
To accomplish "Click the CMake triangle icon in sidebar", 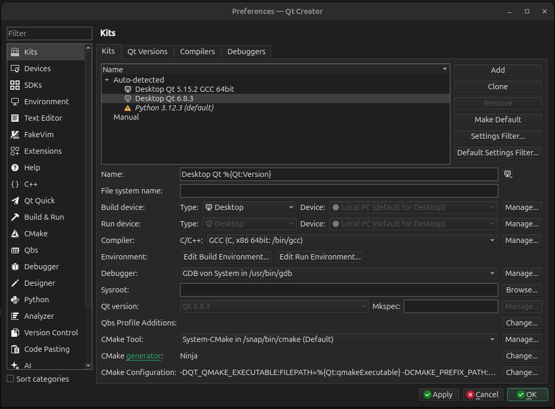I will 15,234.
